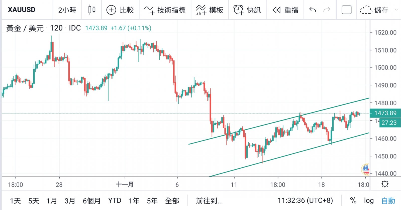Image resolution: width=401 pixels, height=210 pixels.
Task: Open the 2小時 timeframe dropdown
Action: click(67, 10)
